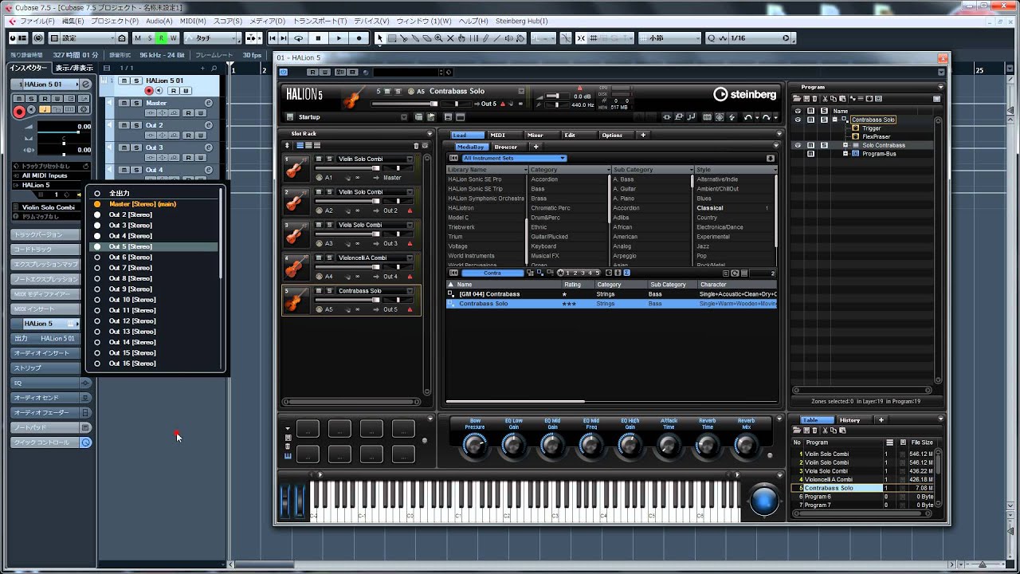This screenshot has height=574, width=1020.
Task: Click the trash icon in Slot Rack header
Action: (415, 146)
